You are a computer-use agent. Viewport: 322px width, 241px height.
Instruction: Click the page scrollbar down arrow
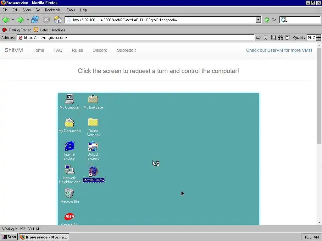coord(319,222)
